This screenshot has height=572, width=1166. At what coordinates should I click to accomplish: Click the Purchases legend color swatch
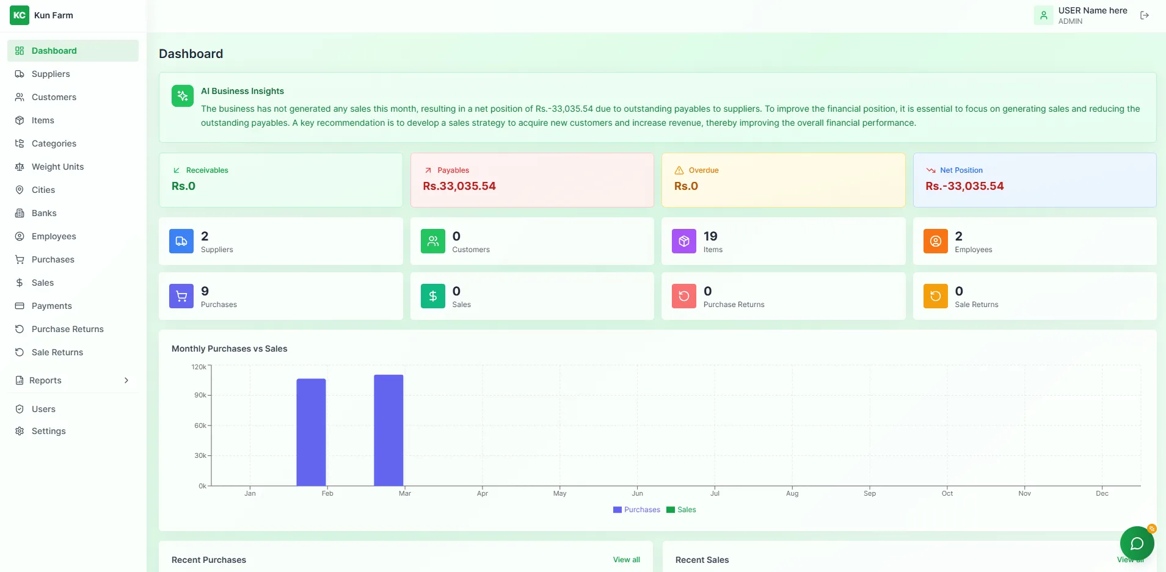618,510
